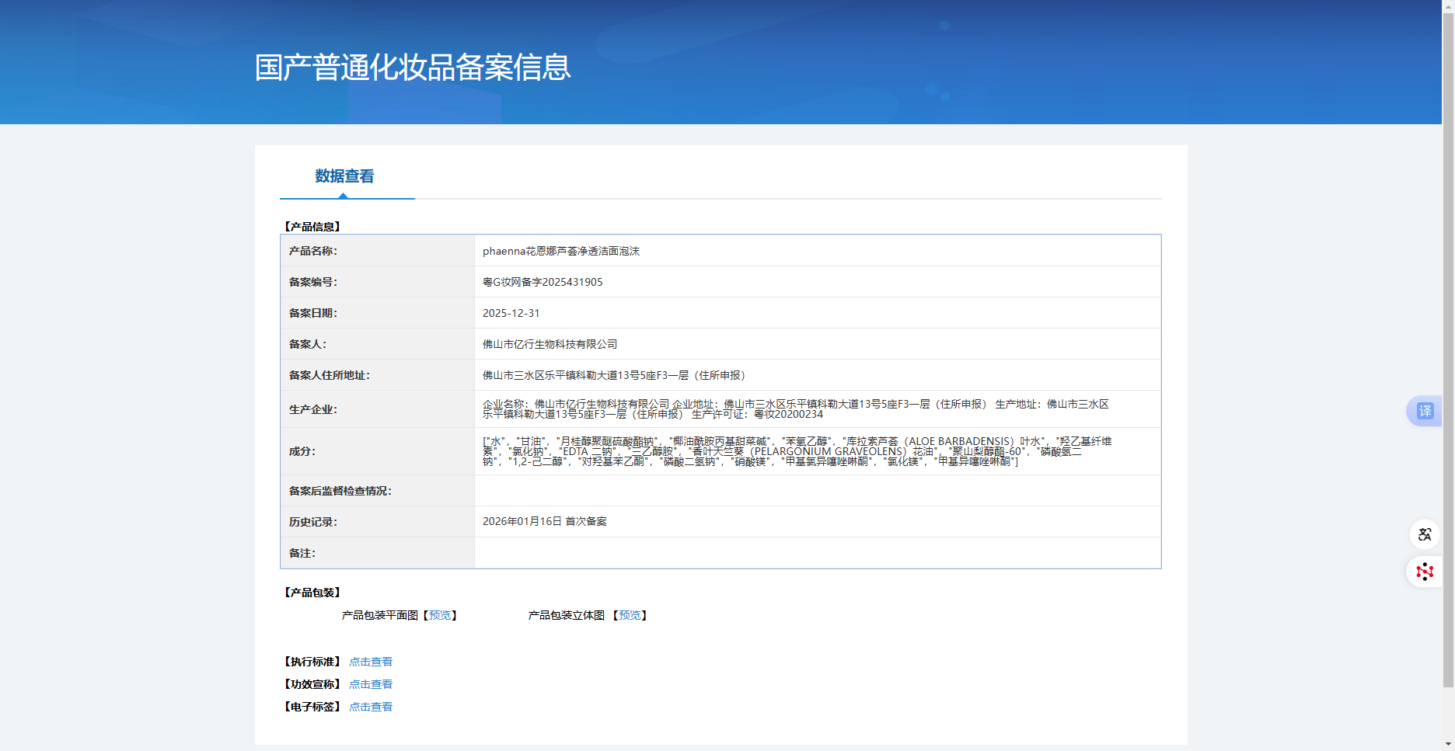Click the blue 译 translate floating button
This screenshot has width=1455, height=751.
coord(1424,411)
